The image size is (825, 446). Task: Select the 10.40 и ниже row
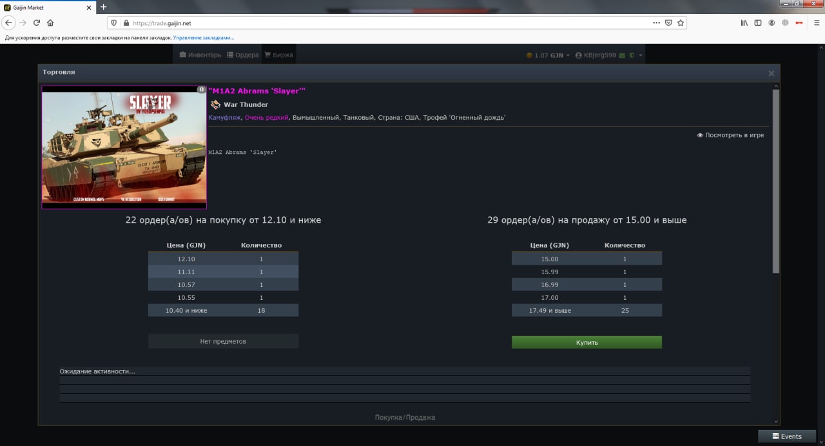[223, 310]
